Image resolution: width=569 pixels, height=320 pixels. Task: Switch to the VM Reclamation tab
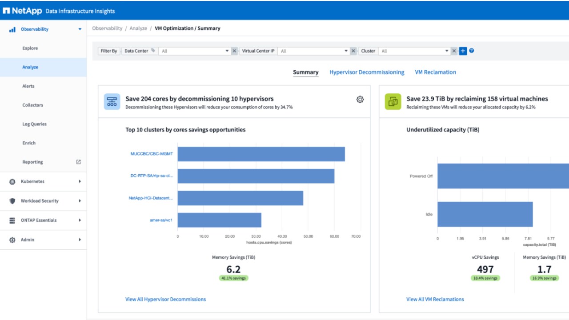pyautogui.click(x=436, y=72)
